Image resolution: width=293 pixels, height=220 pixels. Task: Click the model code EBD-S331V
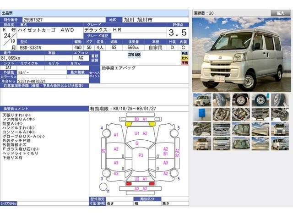tap(30, 48)
